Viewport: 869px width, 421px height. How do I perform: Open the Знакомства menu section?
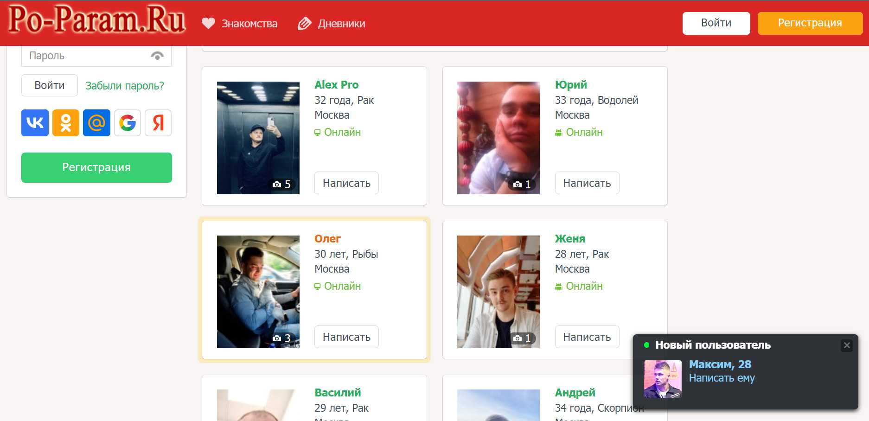click(x=240, y=24)
